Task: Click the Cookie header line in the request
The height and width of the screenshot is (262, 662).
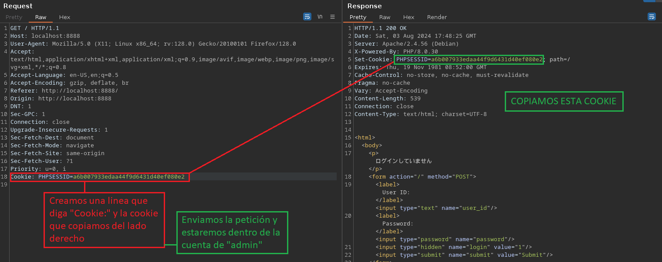Action: point(99,177)
